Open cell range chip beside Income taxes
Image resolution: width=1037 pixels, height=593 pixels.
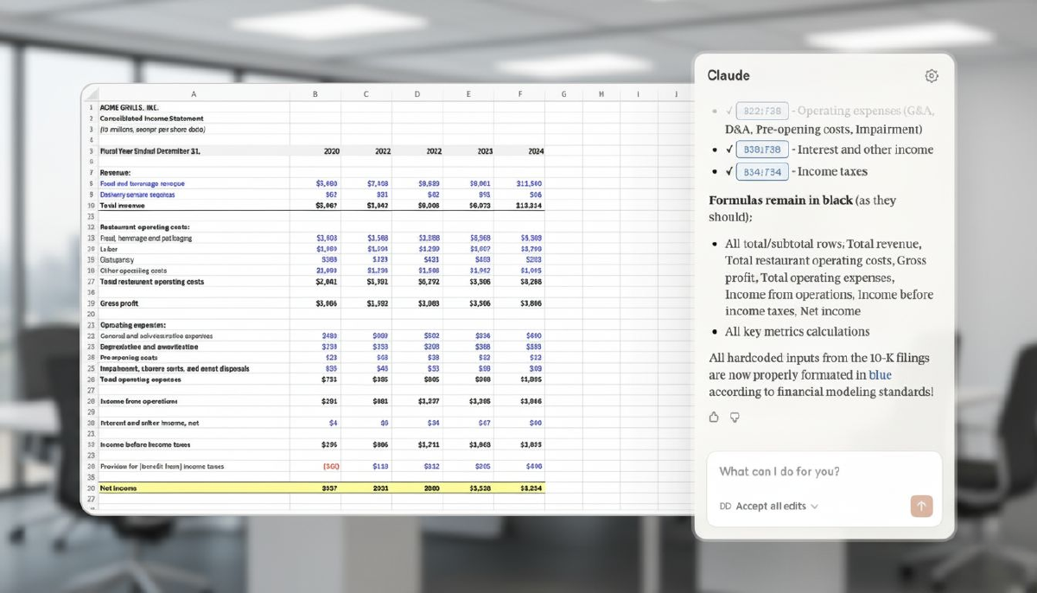click(x=763, y=172)
